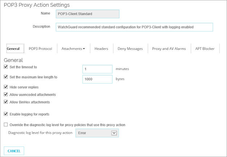
Task: Disable Enable logging for reports
Action: tap(5, 114)
